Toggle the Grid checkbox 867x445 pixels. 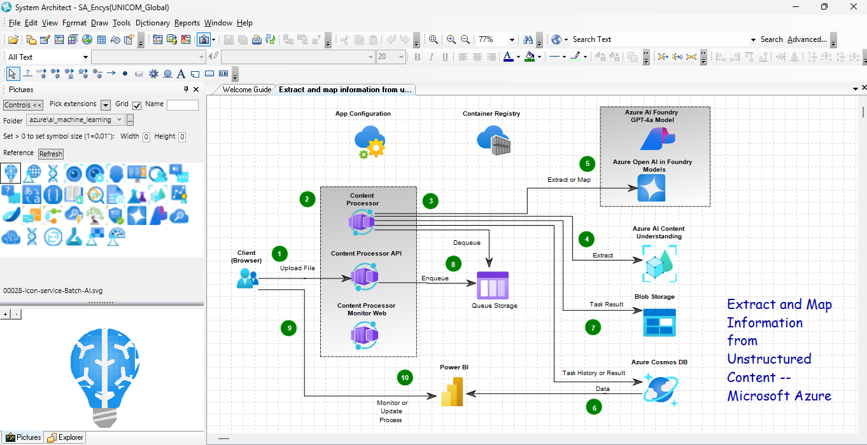[137, 105]
